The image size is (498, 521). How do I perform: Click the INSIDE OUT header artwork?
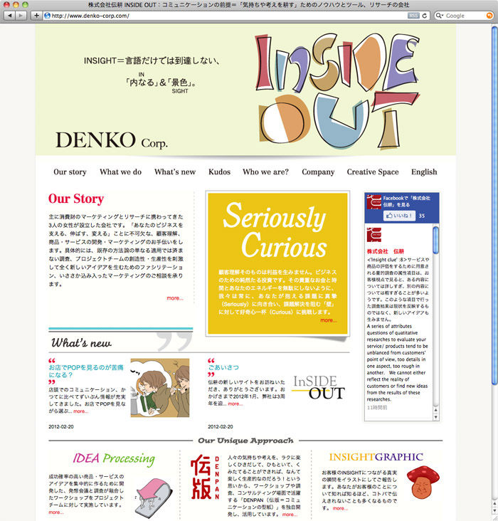click(x=337, y=90)
